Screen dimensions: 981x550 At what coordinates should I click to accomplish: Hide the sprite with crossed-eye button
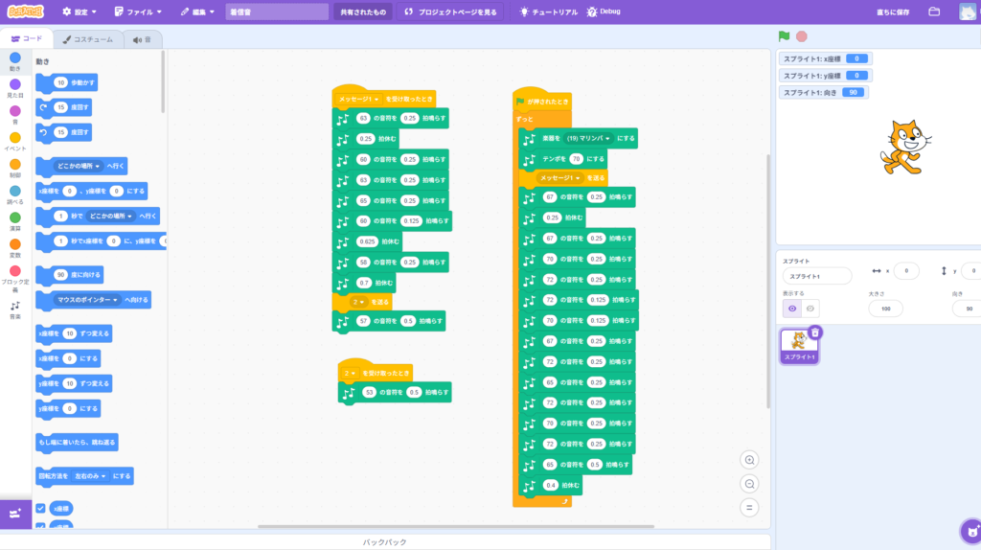click(810, 309)
